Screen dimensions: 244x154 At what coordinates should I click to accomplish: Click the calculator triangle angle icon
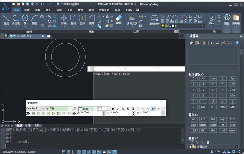coord(224,43)
